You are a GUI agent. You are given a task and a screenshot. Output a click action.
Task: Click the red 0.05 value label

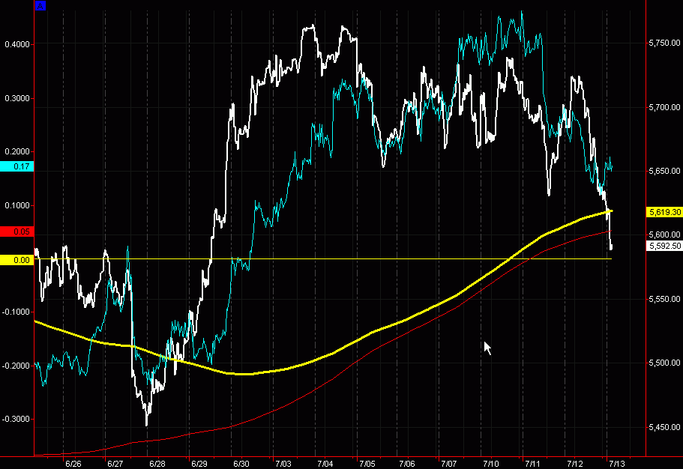click(16, 232)
